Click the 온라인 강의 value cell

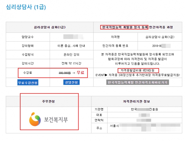click(x=72, y=55)
